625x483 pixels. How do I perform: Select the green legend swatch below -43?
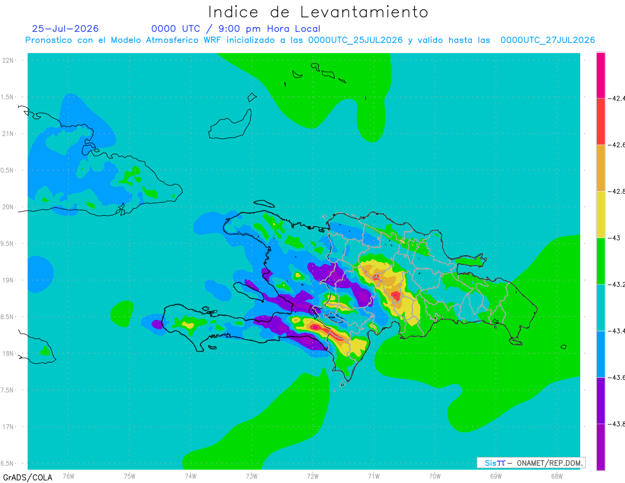coord(601,261)
